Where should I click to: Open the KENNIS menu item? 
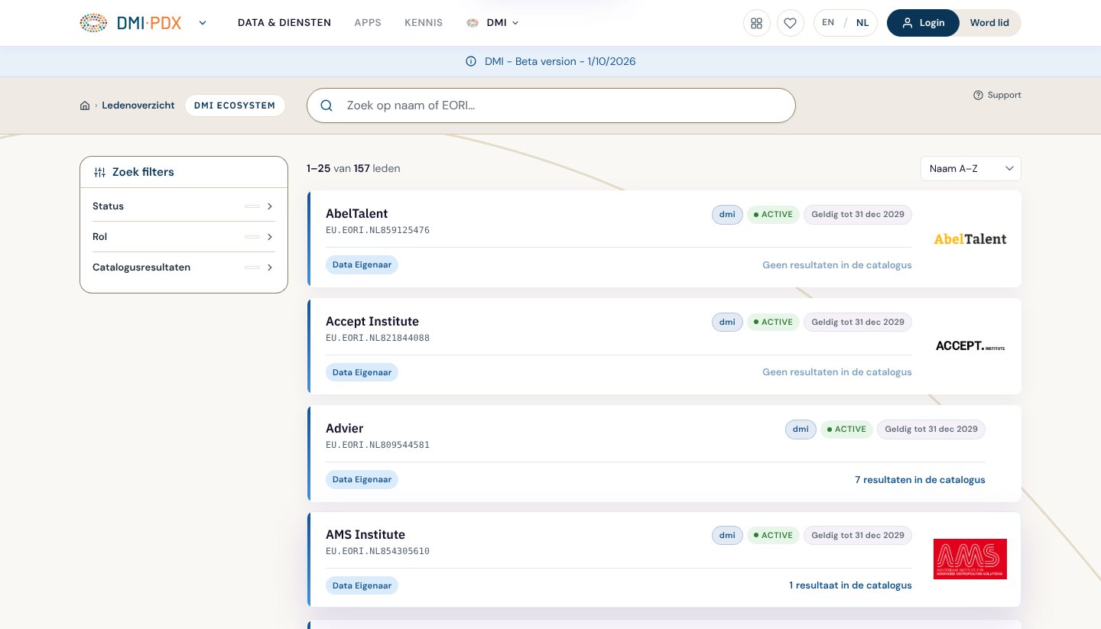424,23
